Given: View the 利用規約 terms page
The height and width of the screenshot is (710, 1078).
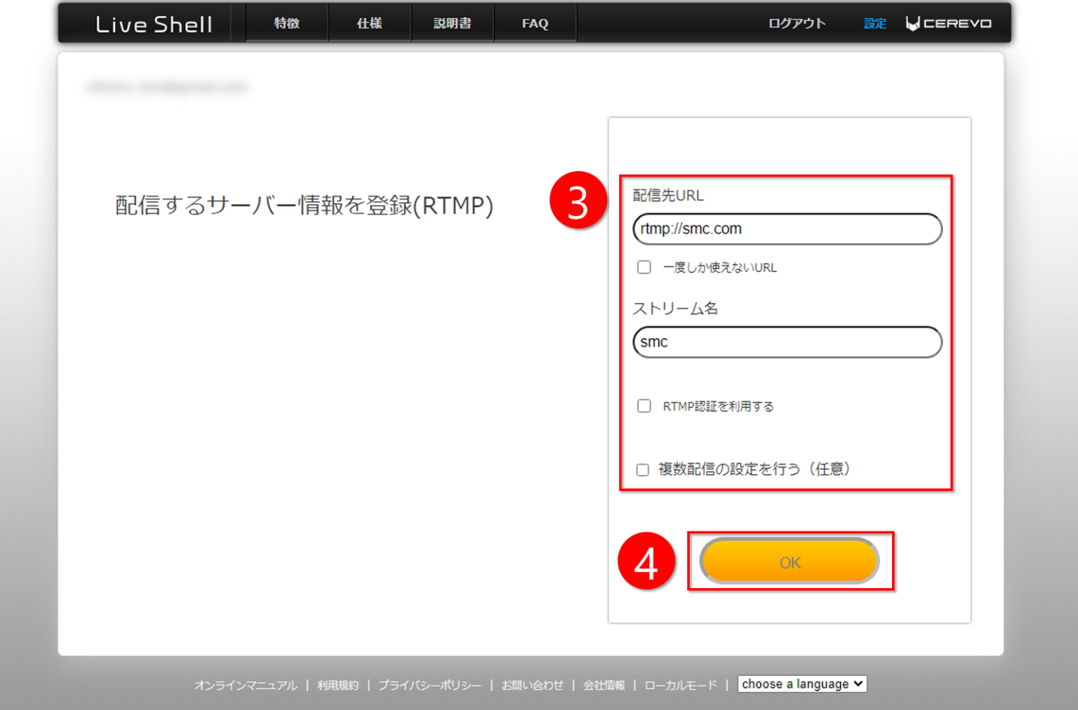Looking at the screenshot, I should (337, 685).
